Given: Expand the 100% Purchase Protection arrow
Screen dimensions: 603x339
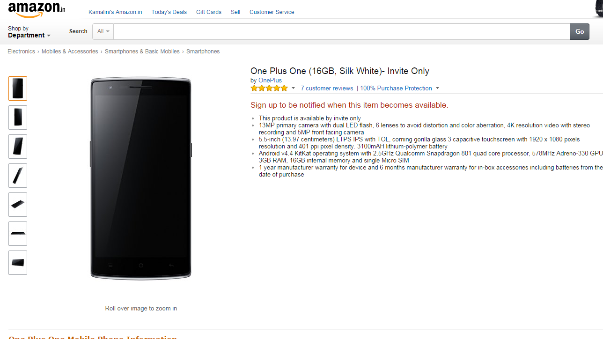Looking at the screenshot, I should click(438, 88).
